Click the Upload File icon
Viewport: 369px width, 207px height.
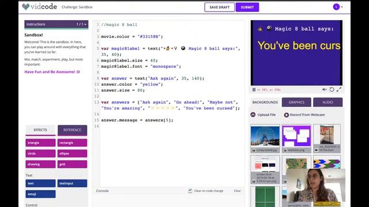click(253, 115)
